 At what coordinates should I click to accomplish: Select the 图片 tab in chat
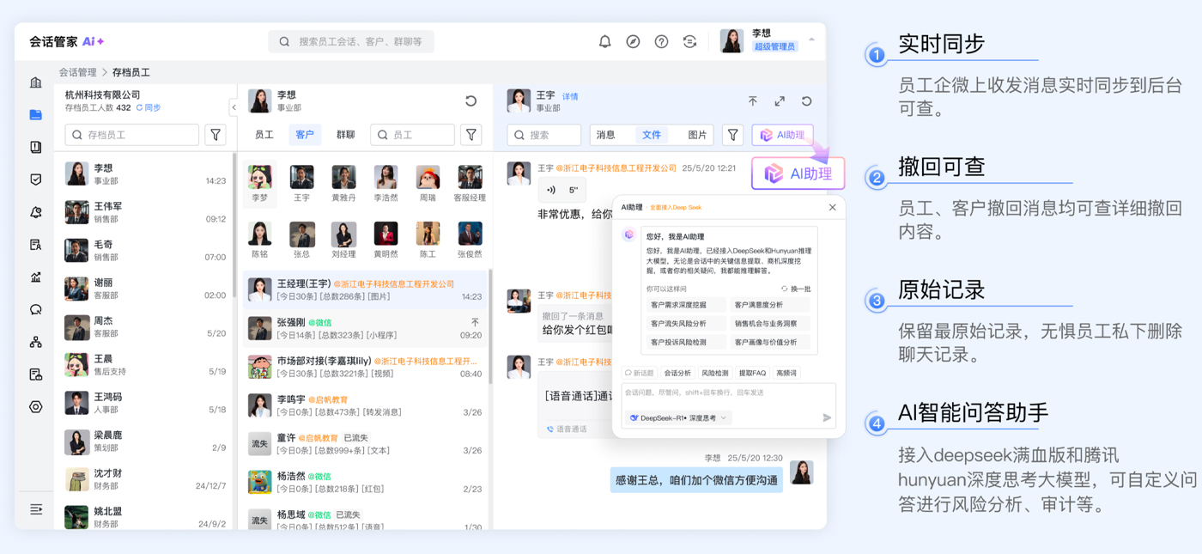pos(697,135)
